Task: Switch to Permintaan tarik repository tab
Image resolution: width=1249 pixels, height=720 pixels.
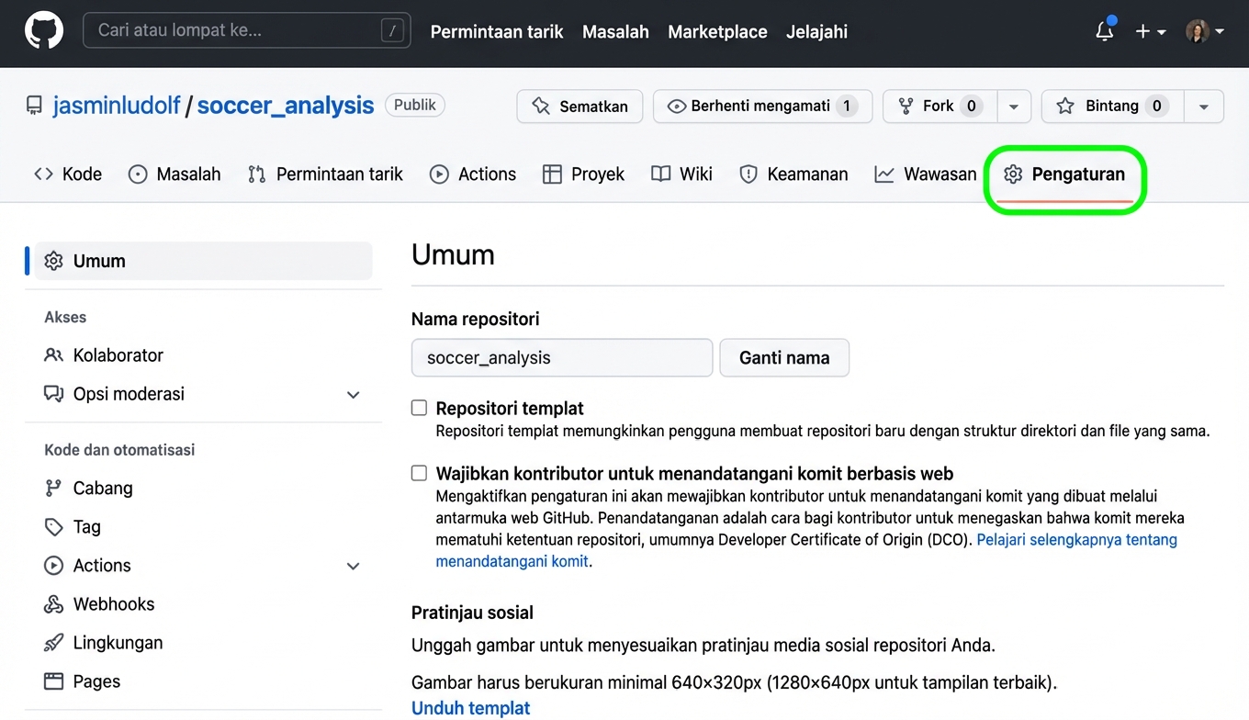Action: coord(326,174)
